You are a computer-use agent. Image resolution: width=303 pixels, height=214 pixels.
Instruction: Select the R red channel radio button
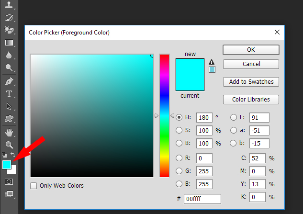click(179, 158)
